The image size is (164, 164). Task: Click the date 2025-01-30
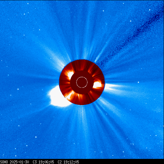pyautogui.click(x=19, y=162)
